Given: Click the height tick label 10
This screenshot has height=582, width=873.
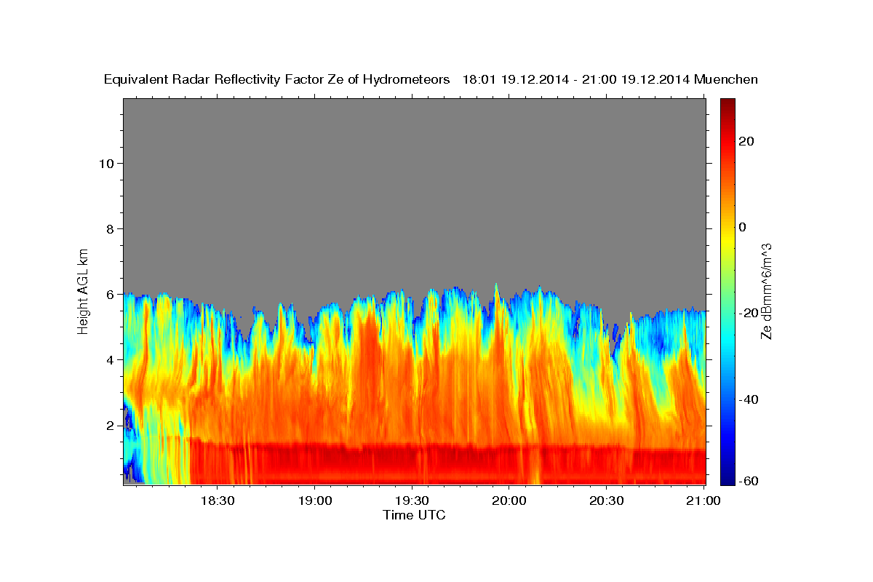Looking at the screenshot, I should [106, 163].
